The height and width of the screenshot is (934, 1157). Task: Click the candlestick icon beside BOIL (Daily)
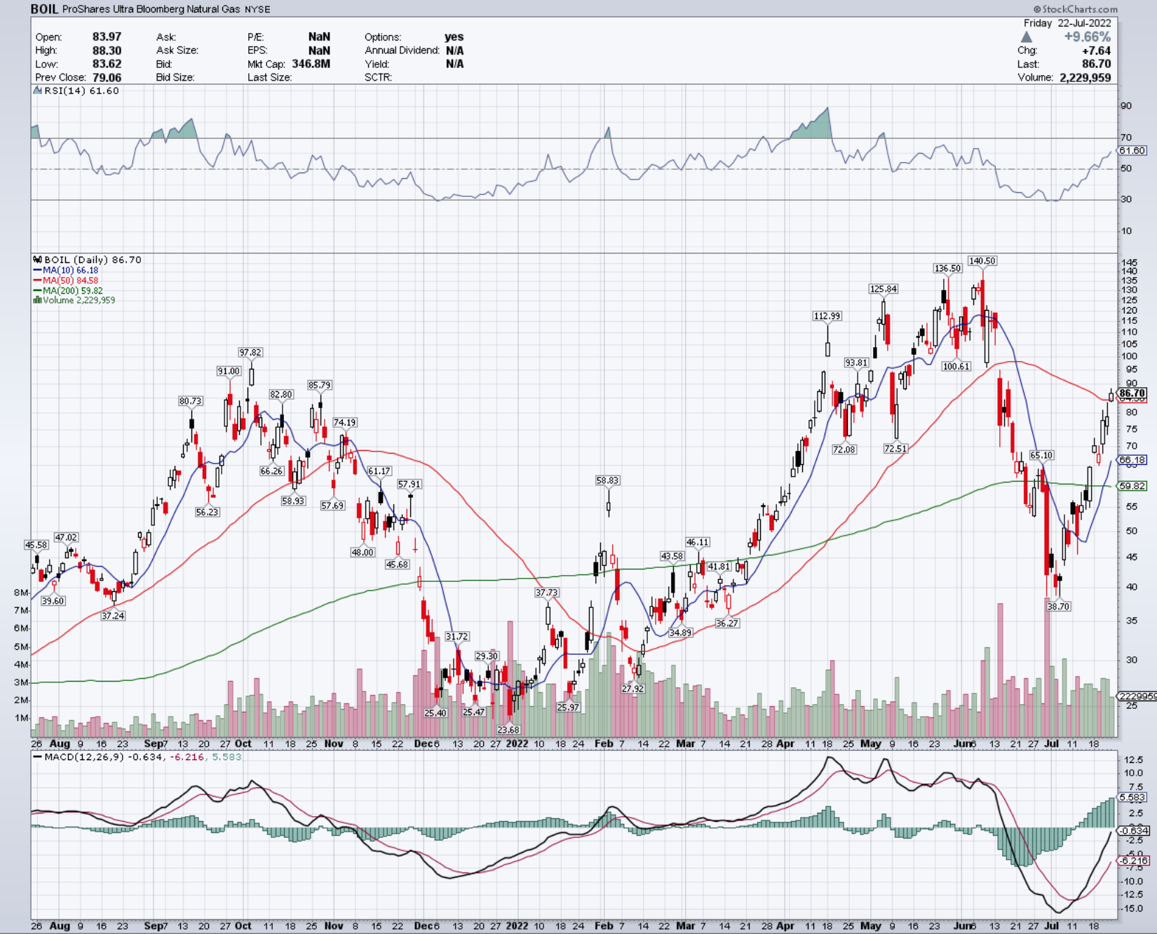pos(38,259)
